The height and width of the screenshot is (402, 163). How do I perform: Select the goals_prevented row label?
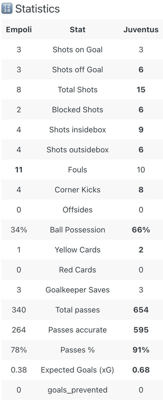[78, 390]
